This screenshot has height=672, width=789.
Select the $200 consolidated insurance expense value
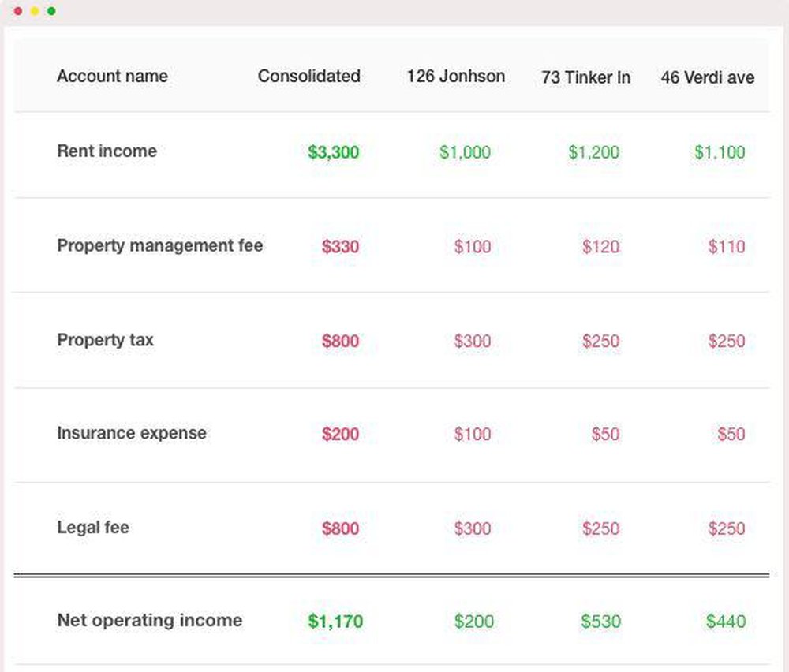[x=340, y=434]
